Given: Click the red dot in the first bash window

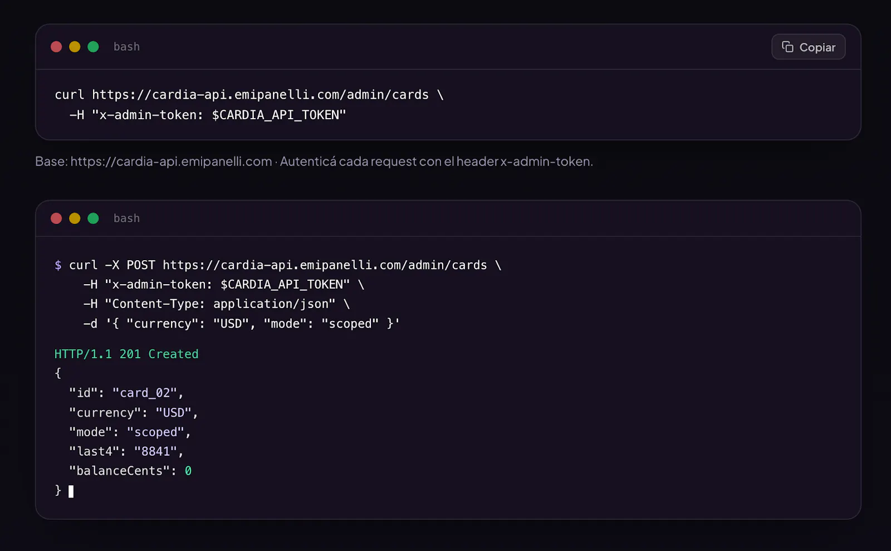Looking at the screenshot, I should click(56, 47).
